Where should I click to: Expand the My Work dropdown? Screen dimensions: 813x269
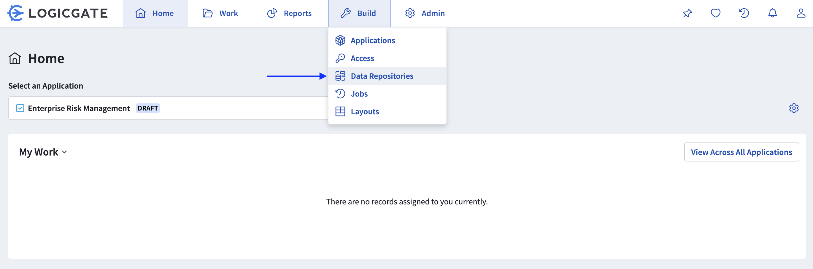click(x=43, y=152)
